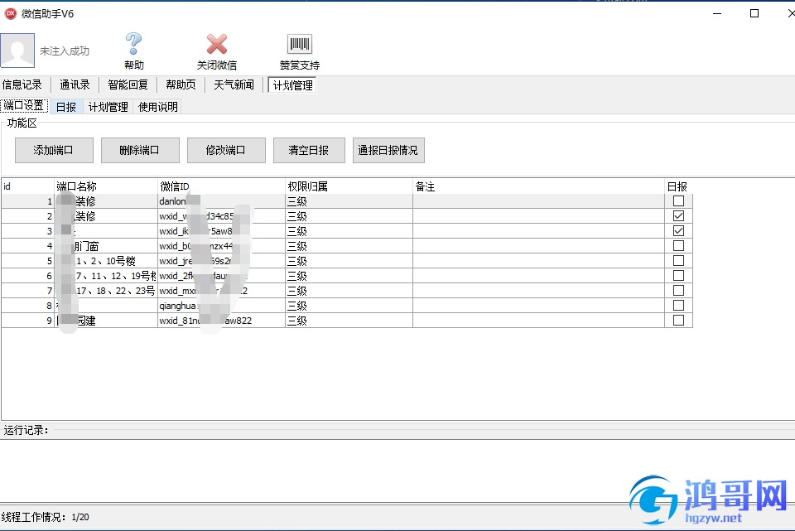
Task: Click the id column header
Action: click(x=27, y=186)
